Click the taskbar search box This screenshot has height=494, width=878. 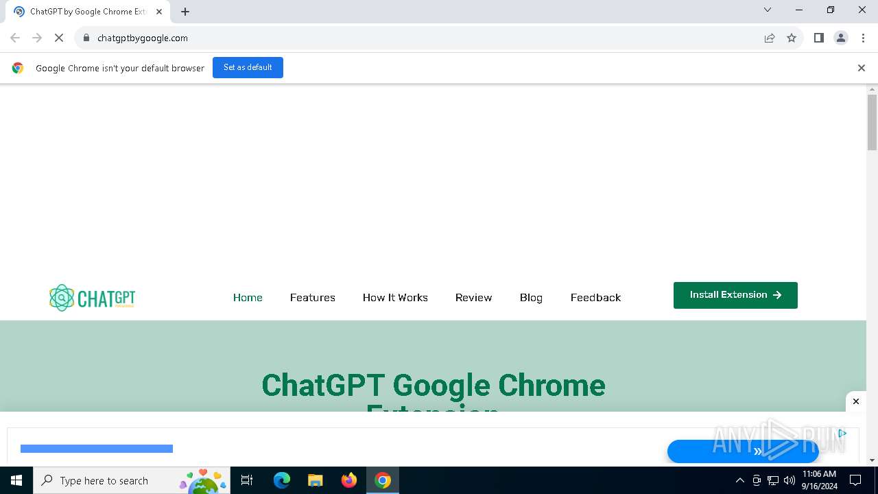pyautogui.click(x=132, y=480)
